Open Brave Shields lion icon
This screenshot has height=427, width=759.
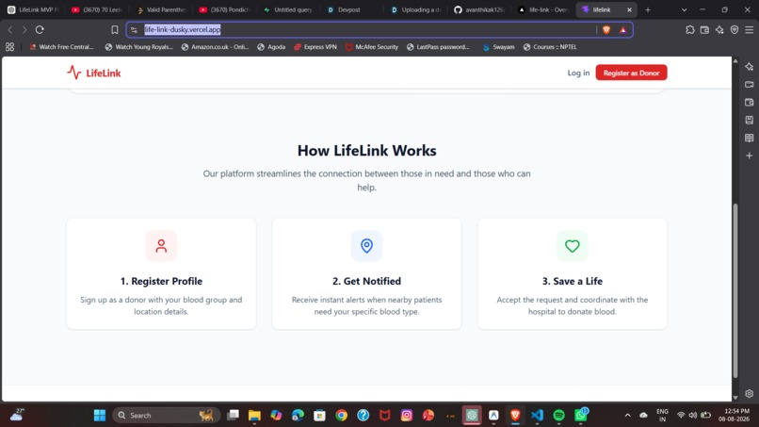coord(606,29)
